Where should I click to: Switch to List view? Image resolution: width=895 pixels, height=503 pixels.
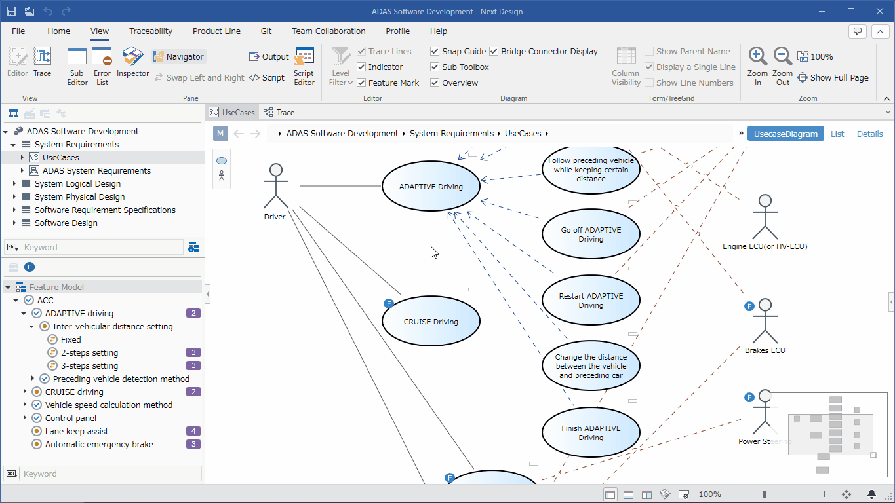coord(837,134)
